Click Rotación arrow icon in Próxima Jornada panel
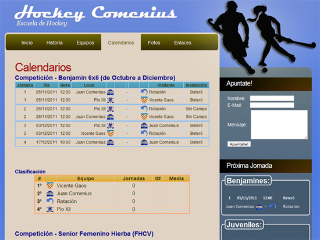Image resolution: width=320 pixels, height=240 pixels. [x=273, y=206]
